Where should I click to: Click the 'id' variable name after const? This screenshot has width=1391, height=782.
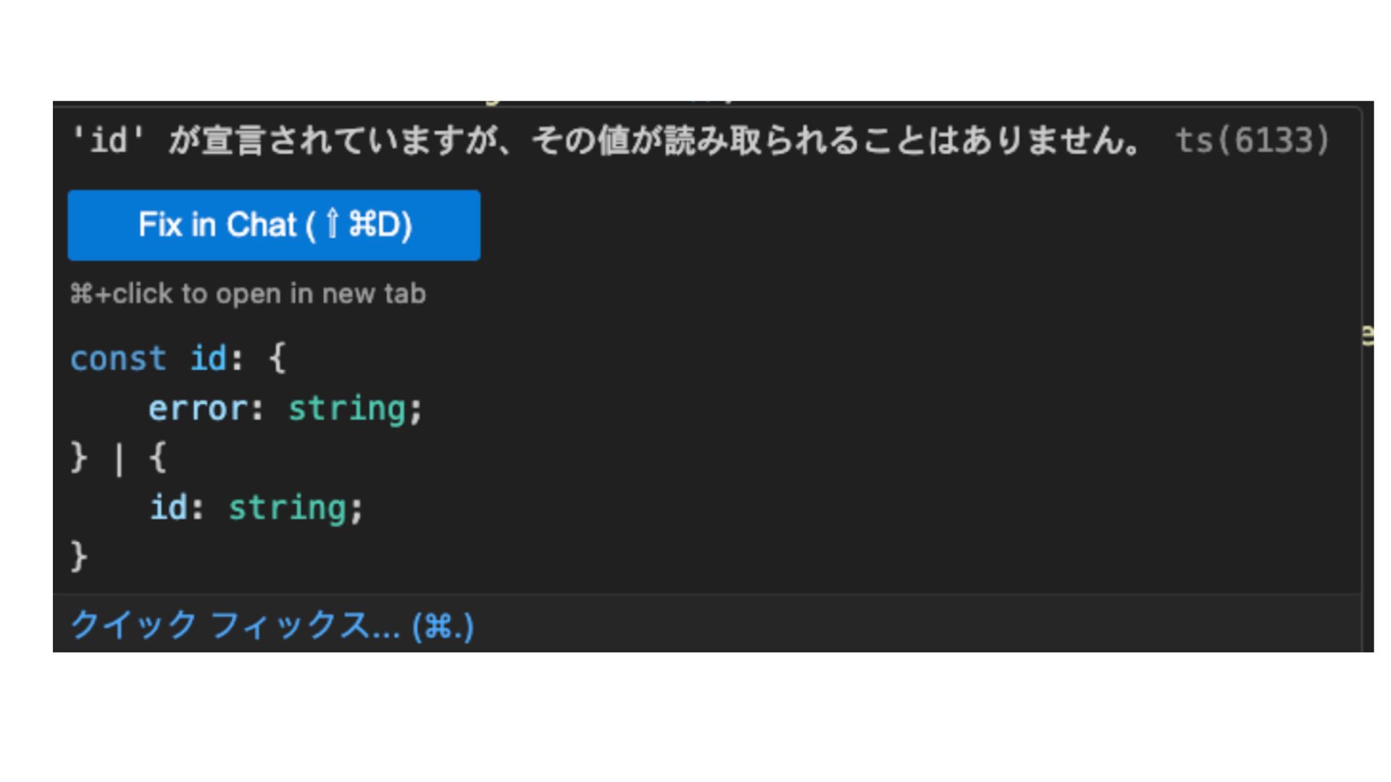coord(208,359)
